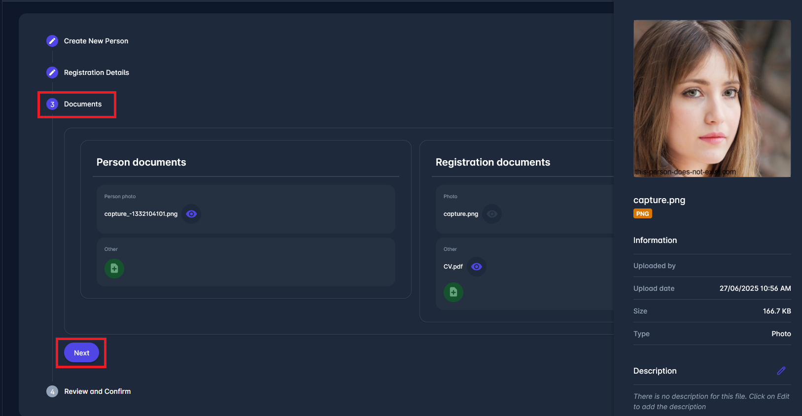This screenshot has height=416, width=802.
Task: Click the person photo preview thumbnail
Action: 712,99
